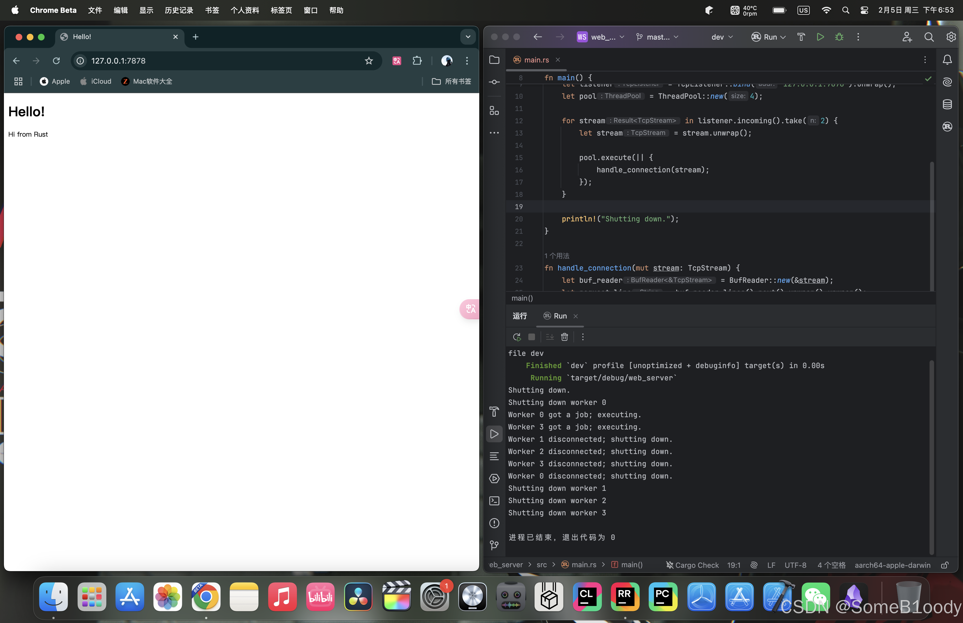Open the Git tool window
Viewport: 963px width, 623px height.
494,545
